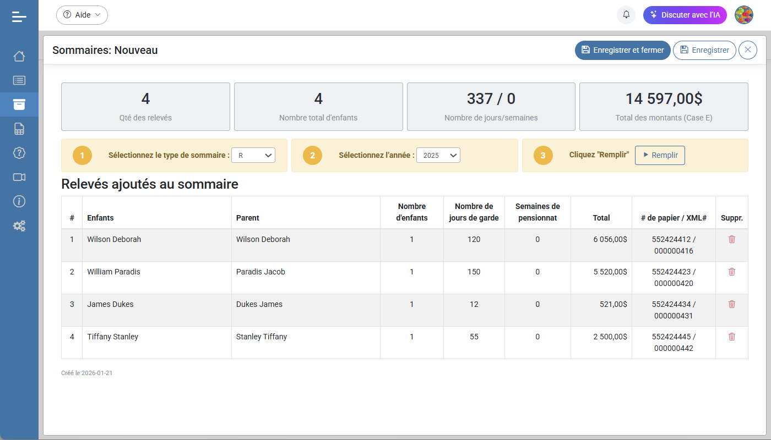
Task: Open the home icon in the sidebar
Action: coord(19,56)
